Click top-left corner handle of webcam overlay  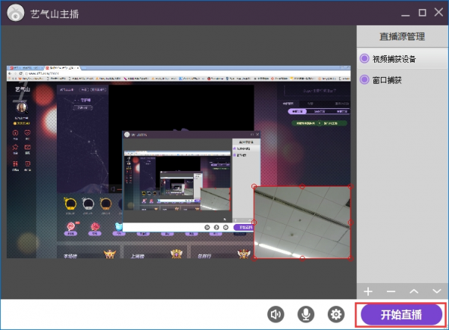[x=254, y=187]
